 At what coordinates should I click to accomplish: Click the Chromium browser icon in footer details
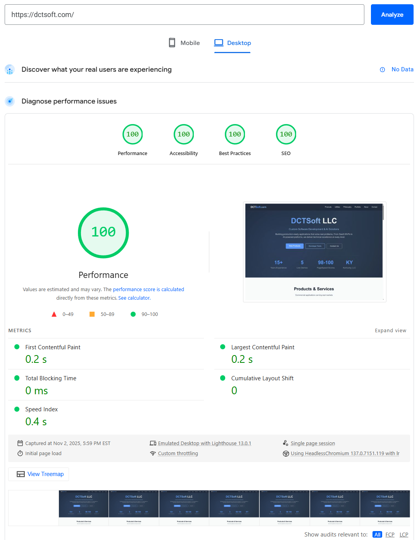(286, 453)
